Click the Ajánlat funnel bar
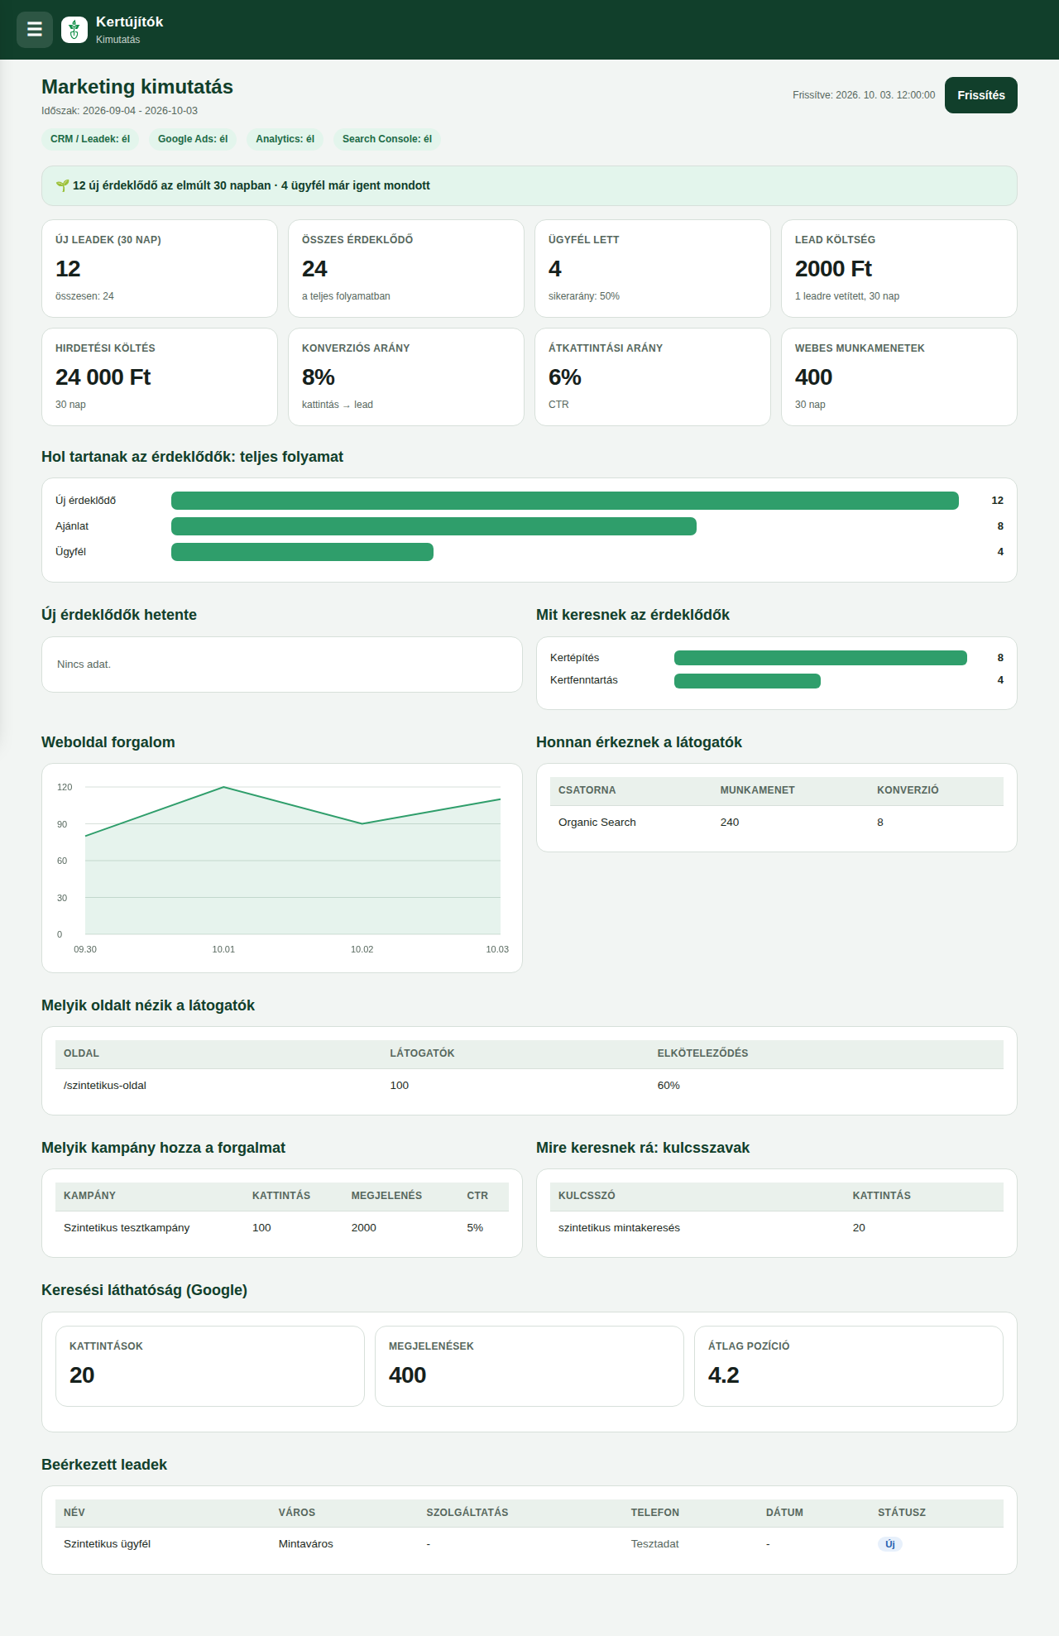 434,526
